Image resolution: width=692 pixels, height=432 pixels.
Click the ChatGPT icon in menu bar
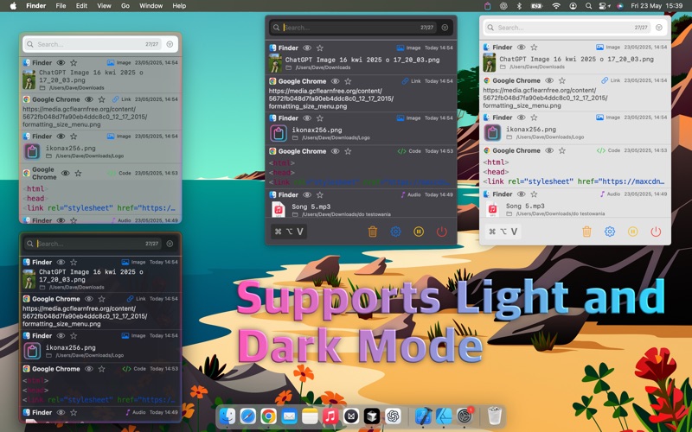click(503, 6)
